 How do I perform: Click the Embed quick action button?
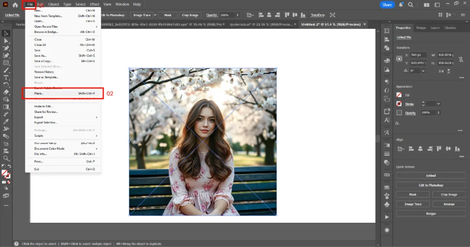(x=431, y=176)
